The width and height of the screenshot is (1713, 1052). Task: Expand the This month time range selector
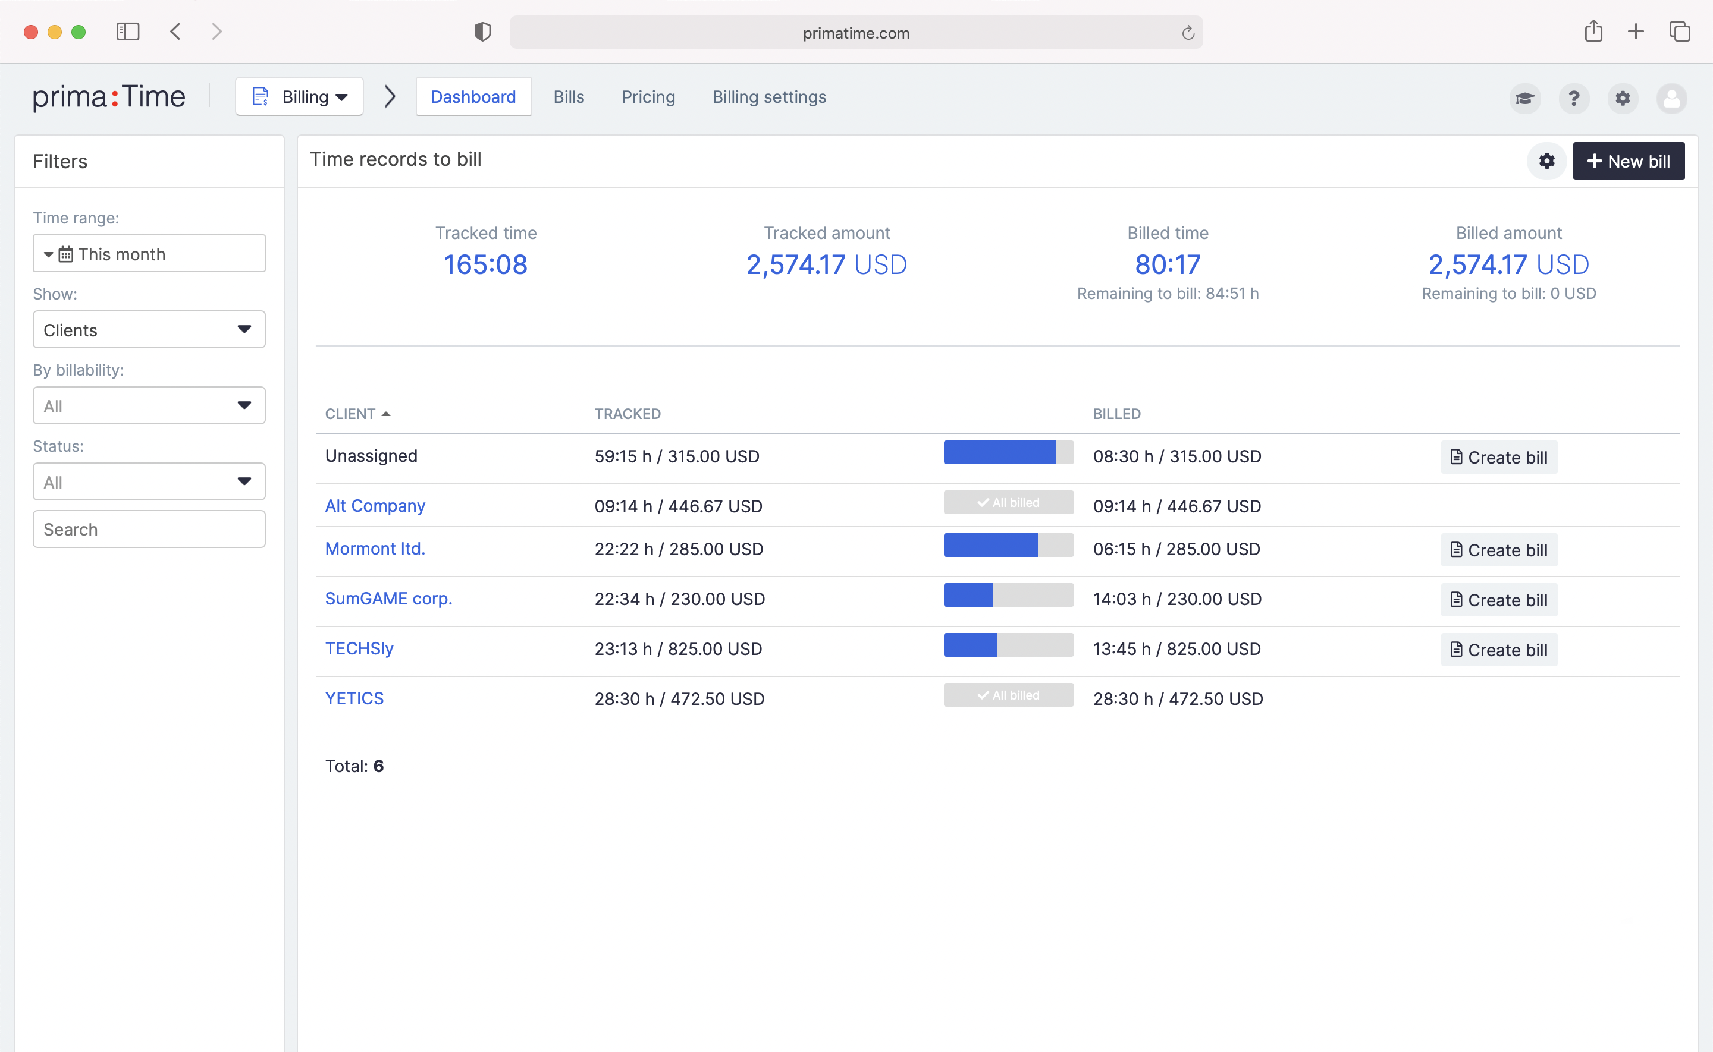click(x=149, y=254)
